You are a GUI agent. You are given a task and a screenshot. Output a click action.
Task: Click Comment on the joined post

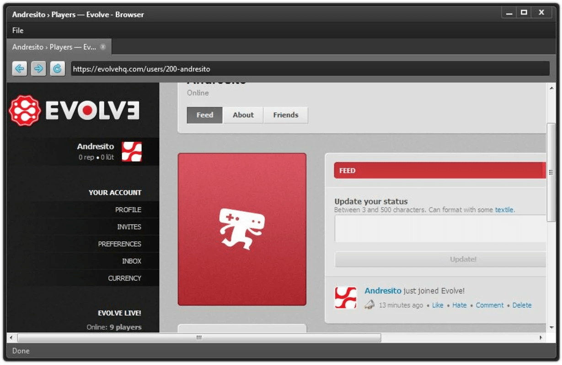pos(489,305)
